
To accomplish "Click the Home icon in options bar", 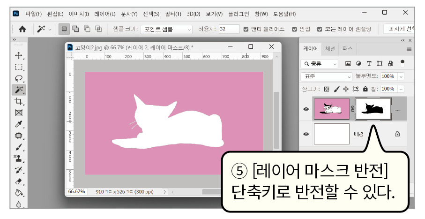I will point(22,29).
